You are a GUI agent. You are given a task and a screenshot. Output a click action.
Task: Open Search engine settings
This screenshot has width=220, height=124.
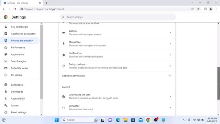point(19,61)
